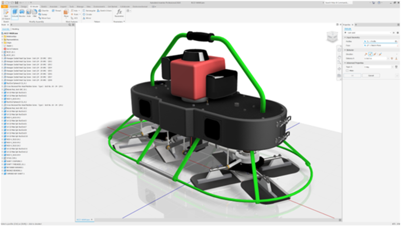The height and width of the screenshot is (228, 403).
Task: Select the Extrude tool in the ribbon
Action: (15, 14)
